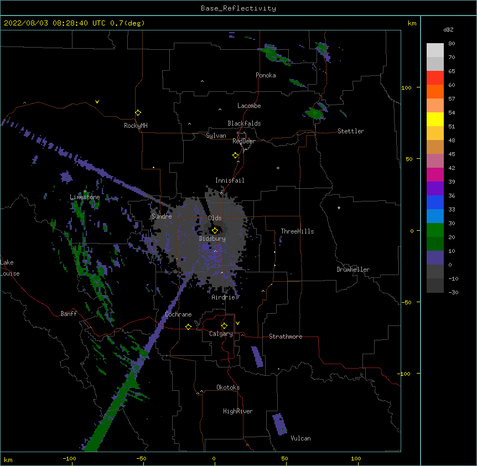Select the Banff label
The height and width of the screenshot is (466, 477).
(x=69, y=314)
